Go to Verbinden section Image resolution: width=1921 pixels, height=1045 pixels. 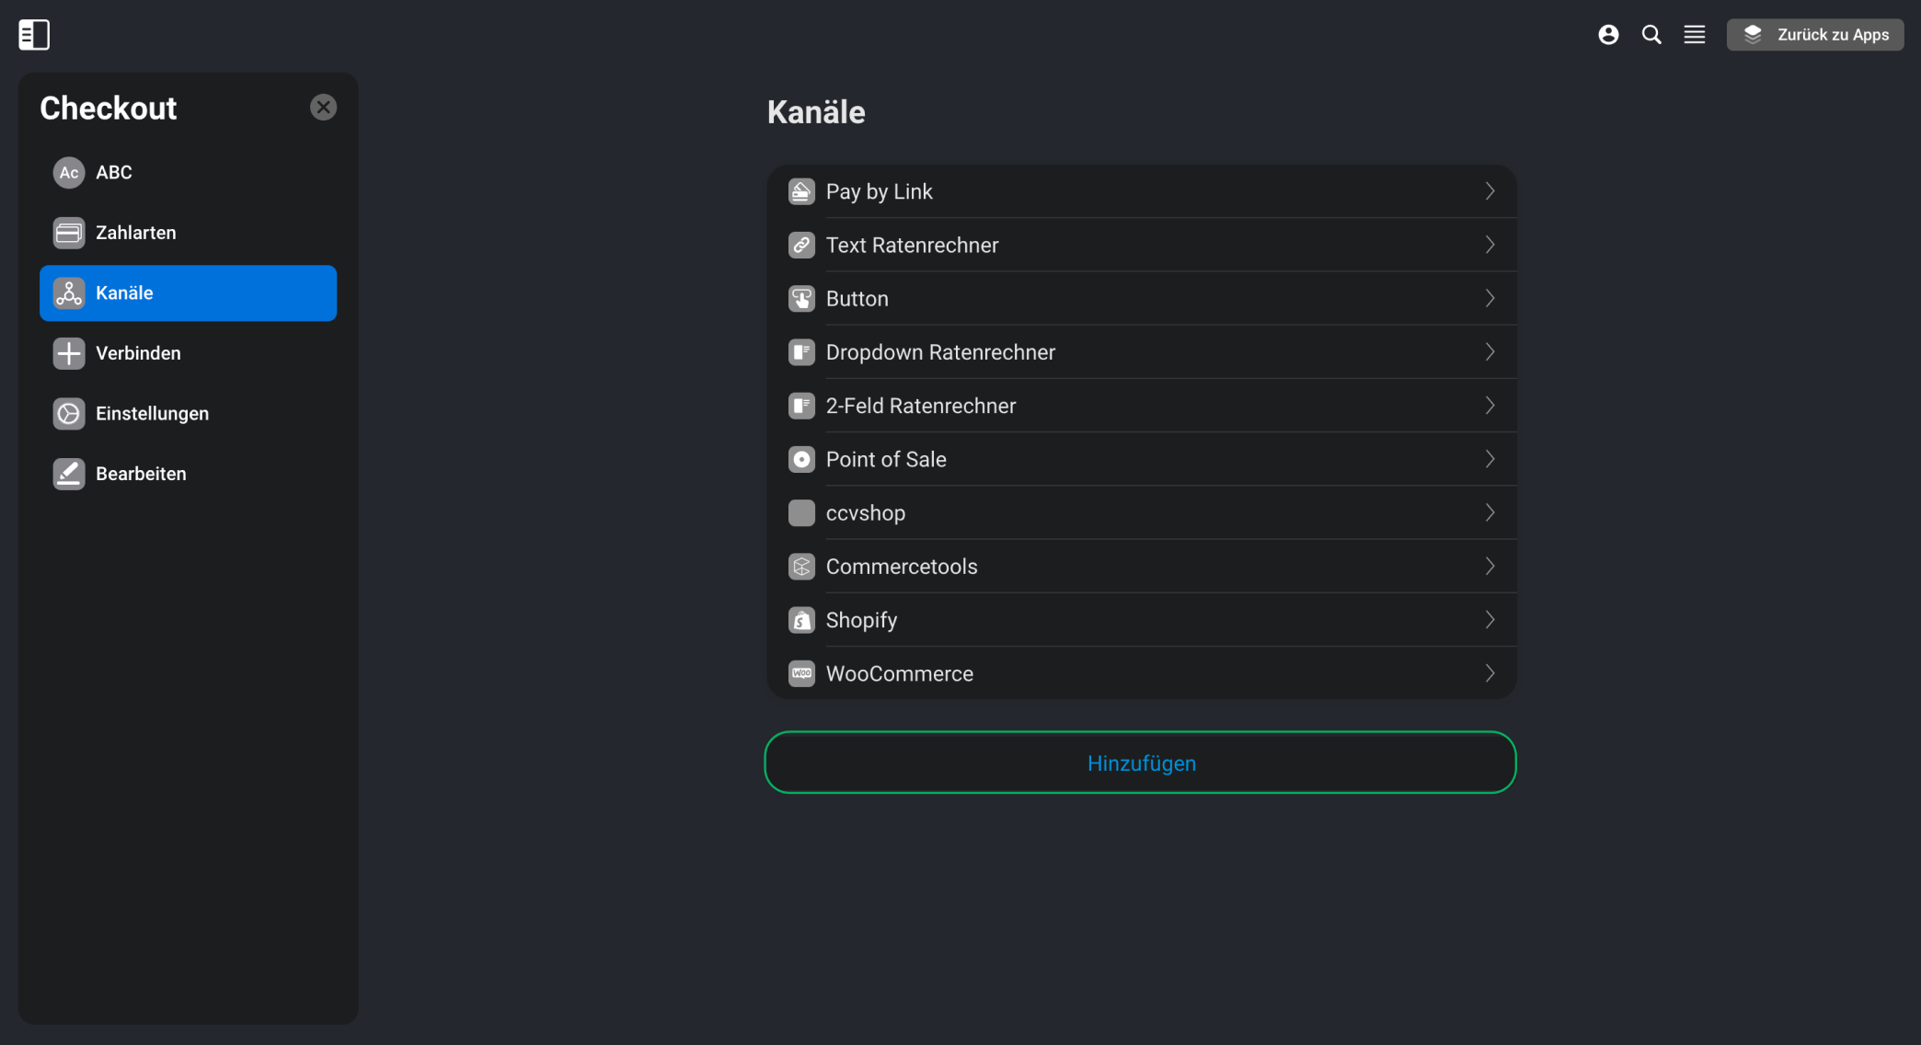coord(189,353)
